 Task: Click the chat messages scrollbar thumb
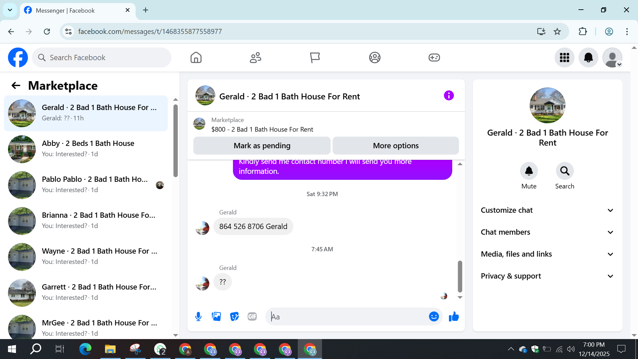pyautogui.click(x=460, y=276)
